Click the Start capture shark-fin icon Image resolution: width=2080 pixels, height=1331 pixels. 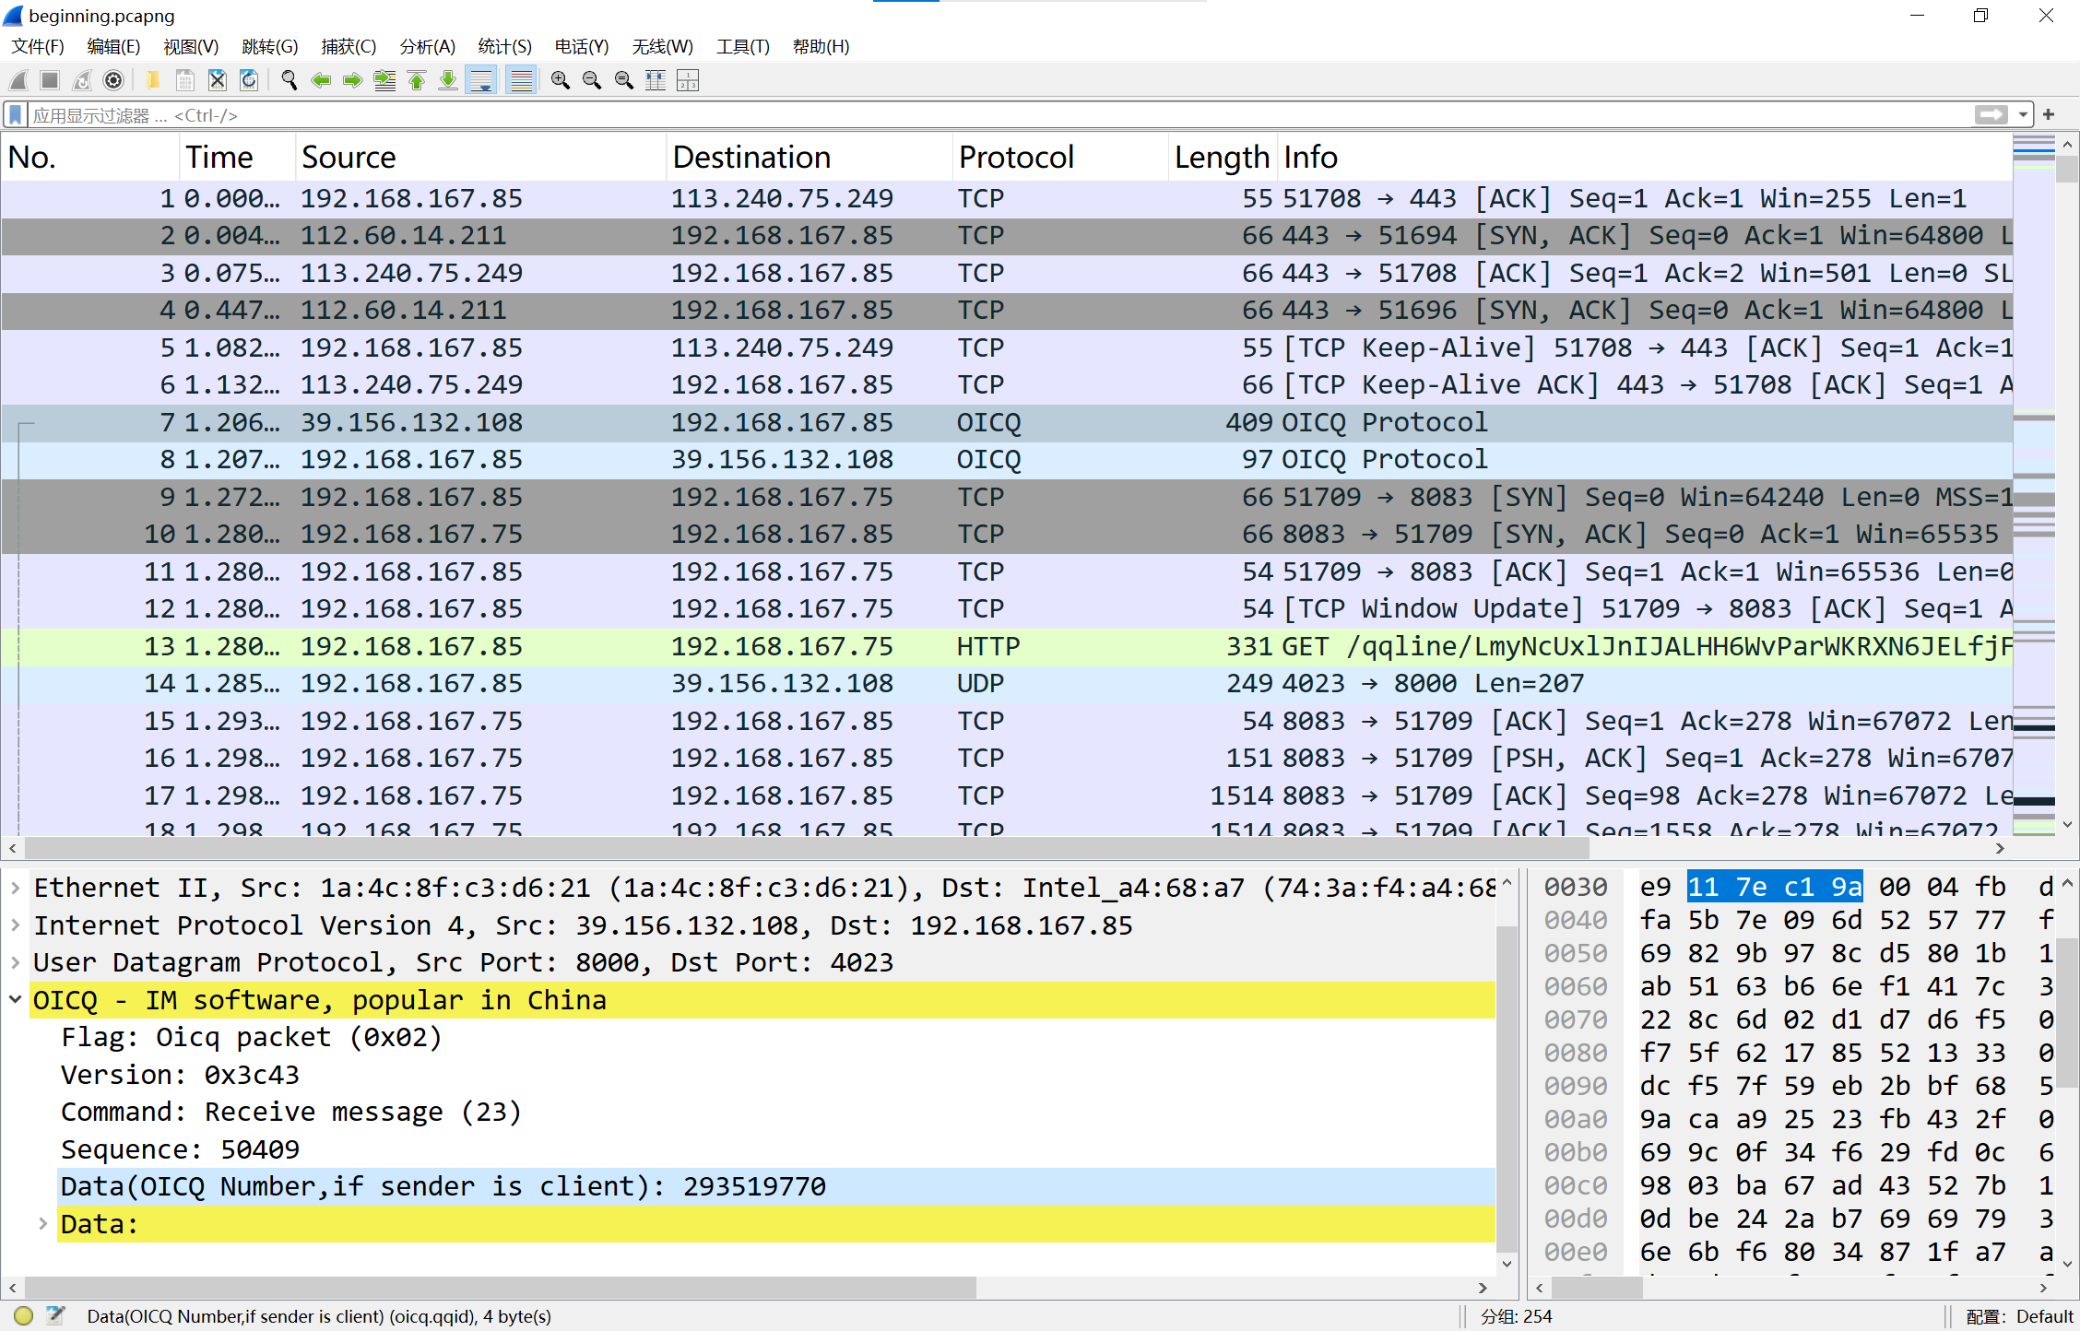pos(18,81)
